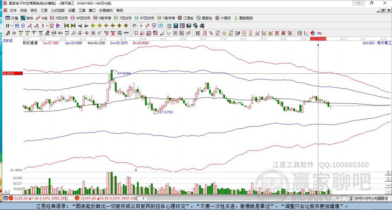Expand the 日 period dropdown arrow
Viewport: 392px width, 210px height.
11,26
